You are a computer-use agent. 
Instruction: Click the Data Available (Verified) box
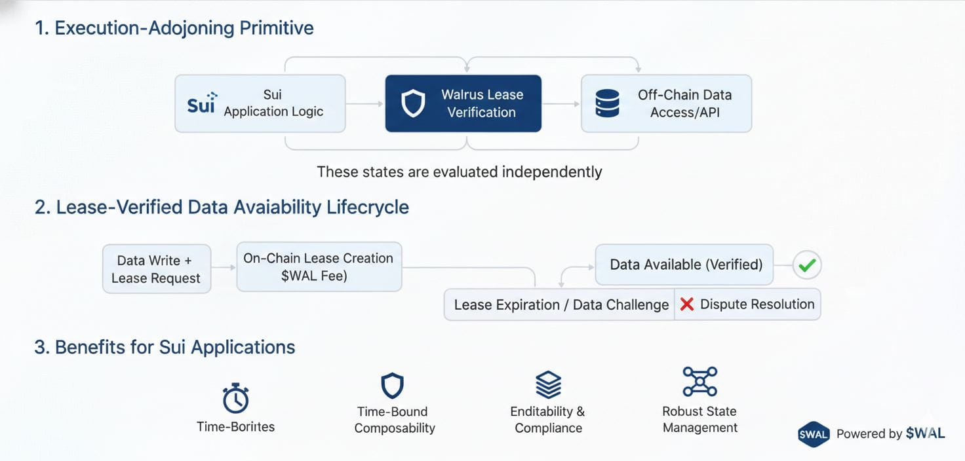685,265
